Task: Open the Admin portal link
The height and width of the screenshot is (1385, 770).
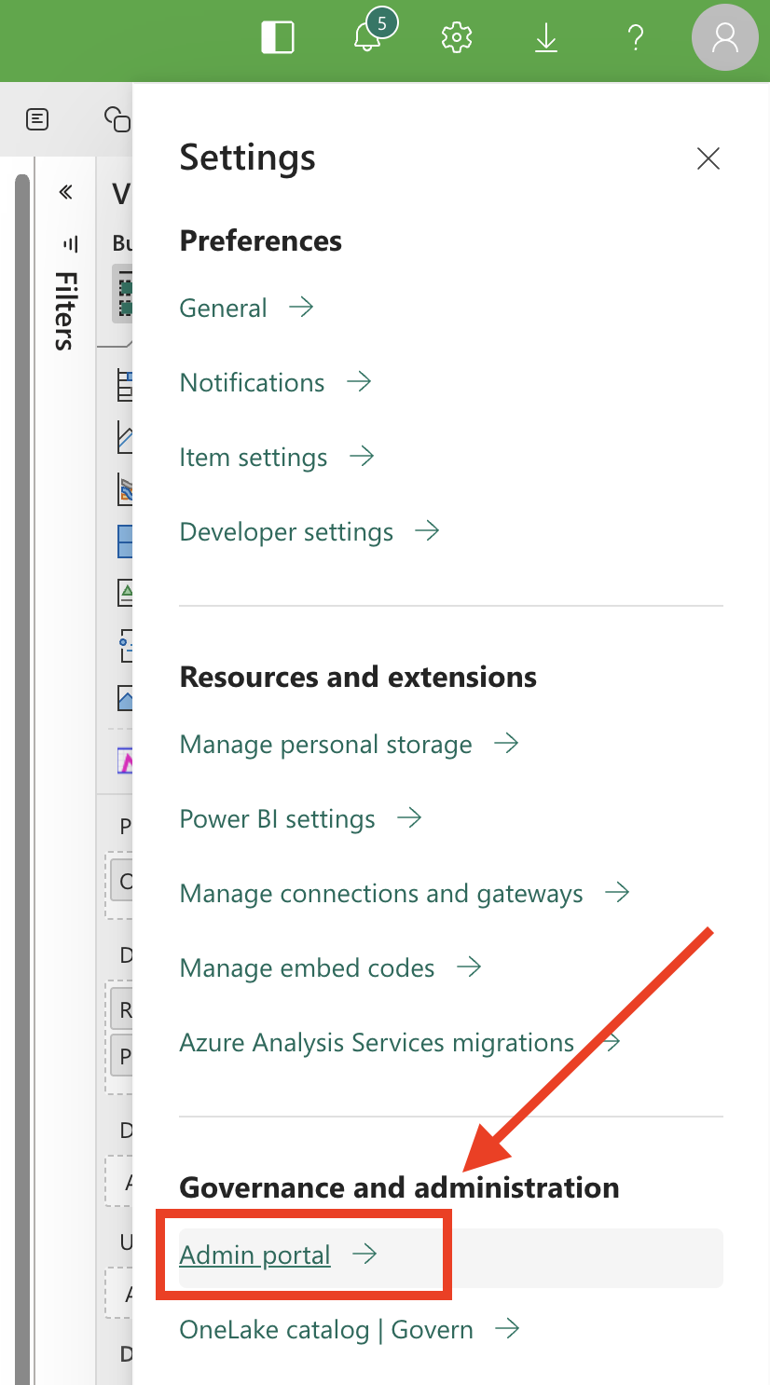Action: [254, 1255]
